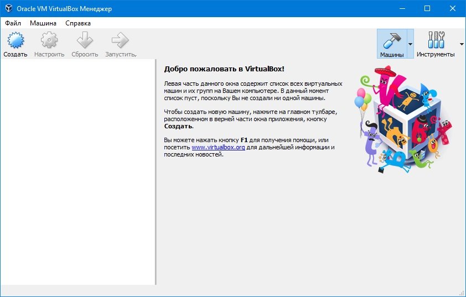
Task: Open the Машина menu
Action: click(x=43, y=23)
